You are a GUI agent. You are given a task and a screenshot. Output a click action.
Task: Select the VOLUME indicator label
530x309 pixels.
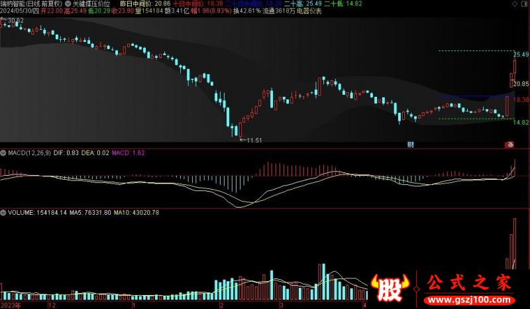click(x=21, y=213)
